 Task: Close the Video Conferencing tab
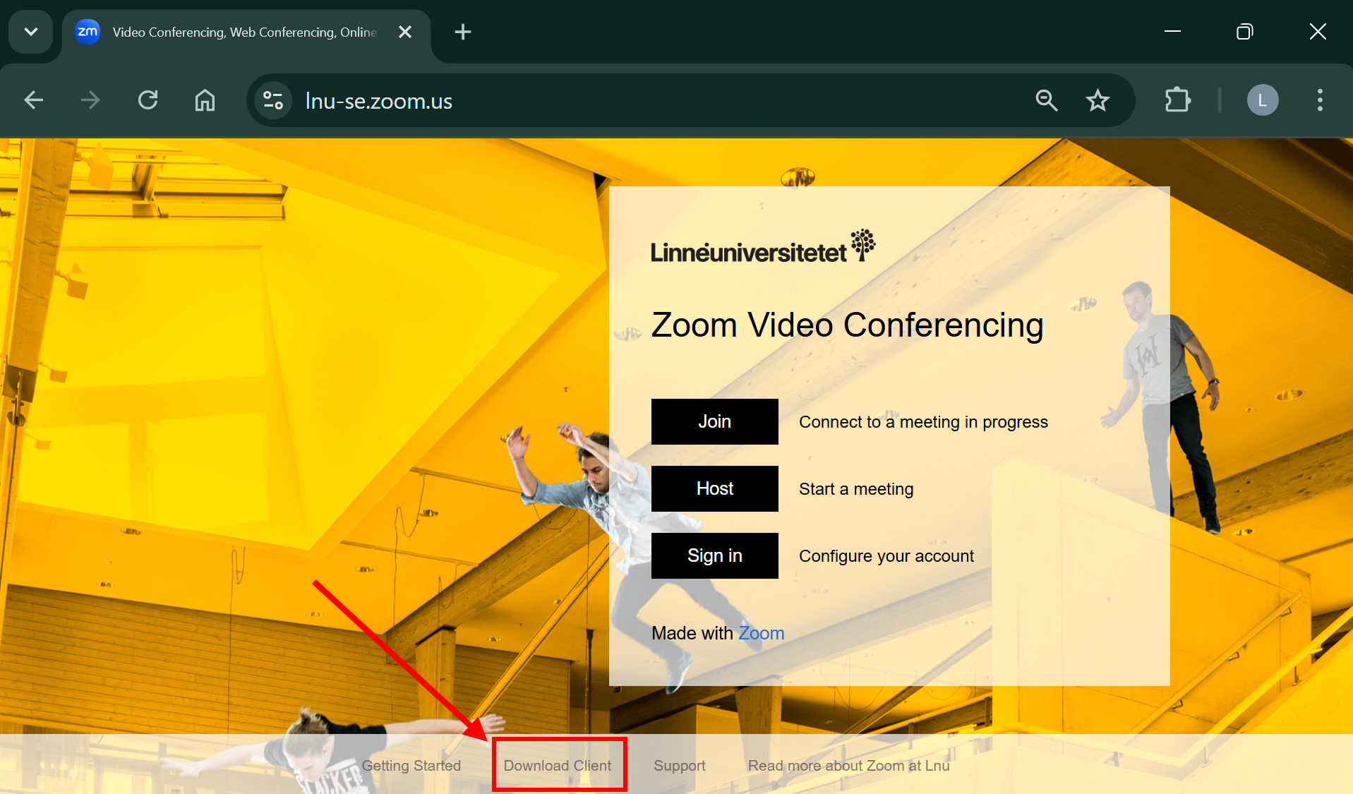point(405,32)
